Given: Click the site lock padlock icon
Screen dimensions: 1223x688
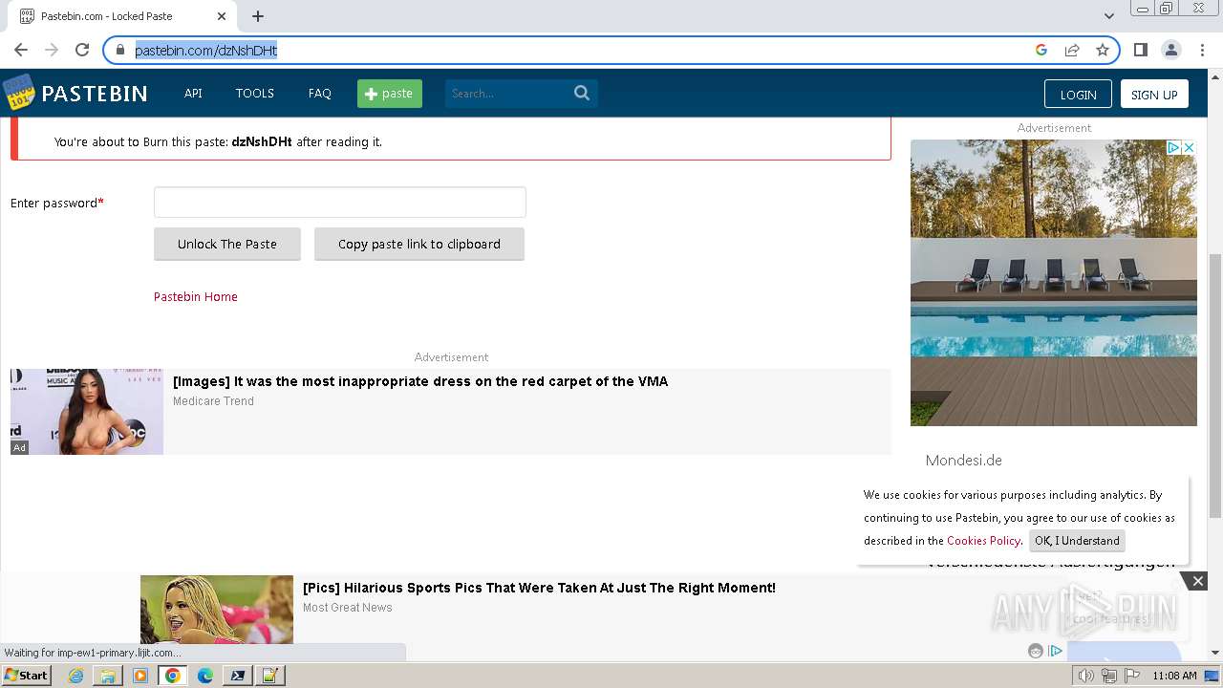Looking at the screenshot, I should [x=120, y=50].
